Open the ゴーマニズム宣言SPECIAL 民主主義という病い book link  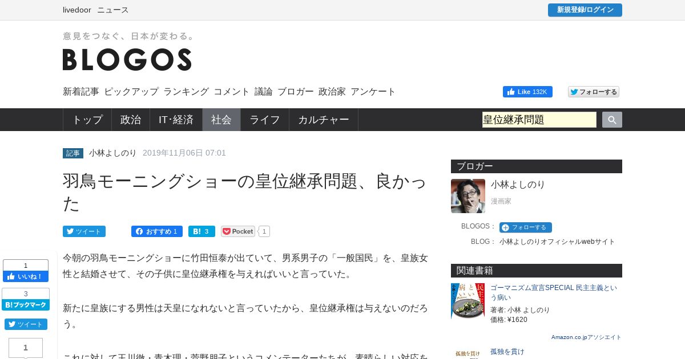[x=554, y=292]
